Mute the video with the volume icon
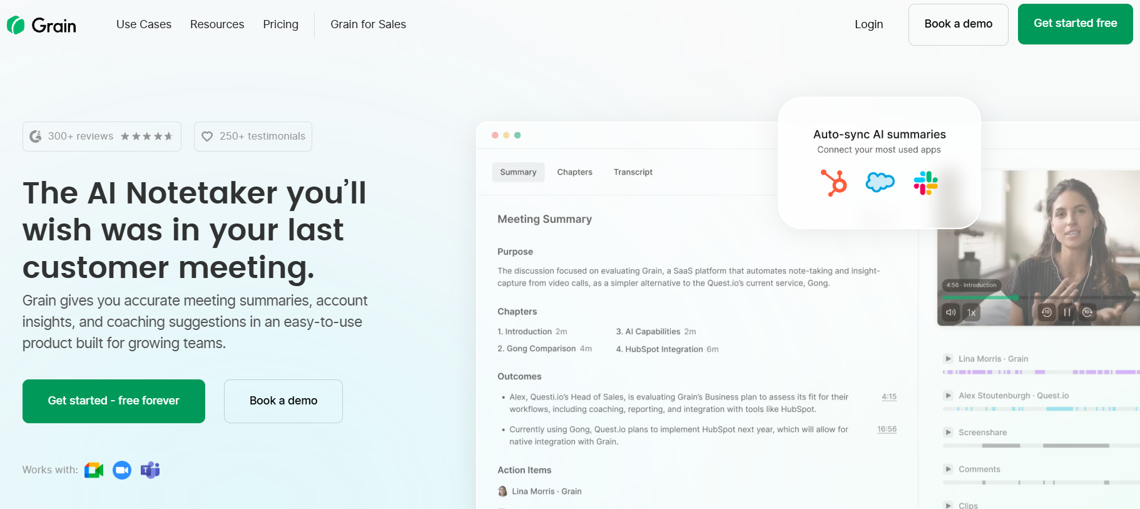Image resolution: width=1140 pixels, height=509 pixels. [951, 312]
